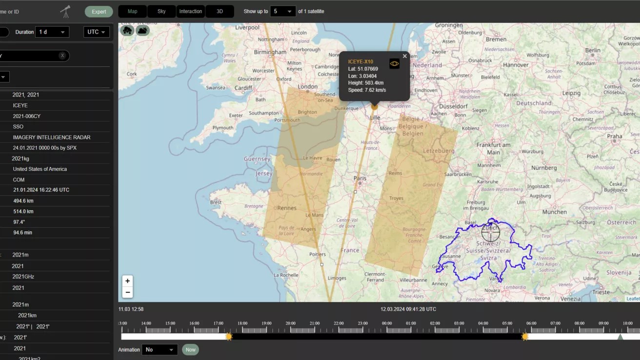The height and width of the screenshot is (360, 640).
Task: Click the ICEYE-X10 title in the popup
Action: [x=360, y=61]
